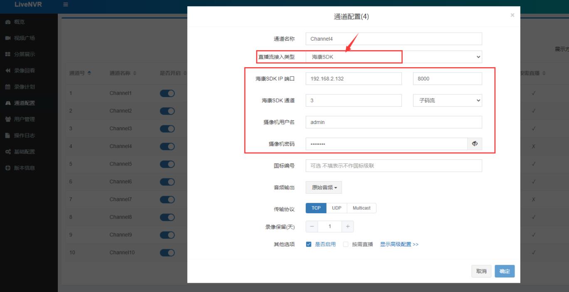The image size is (569, 292).
Task: Click the port field showing 8000
Action: 447,79
